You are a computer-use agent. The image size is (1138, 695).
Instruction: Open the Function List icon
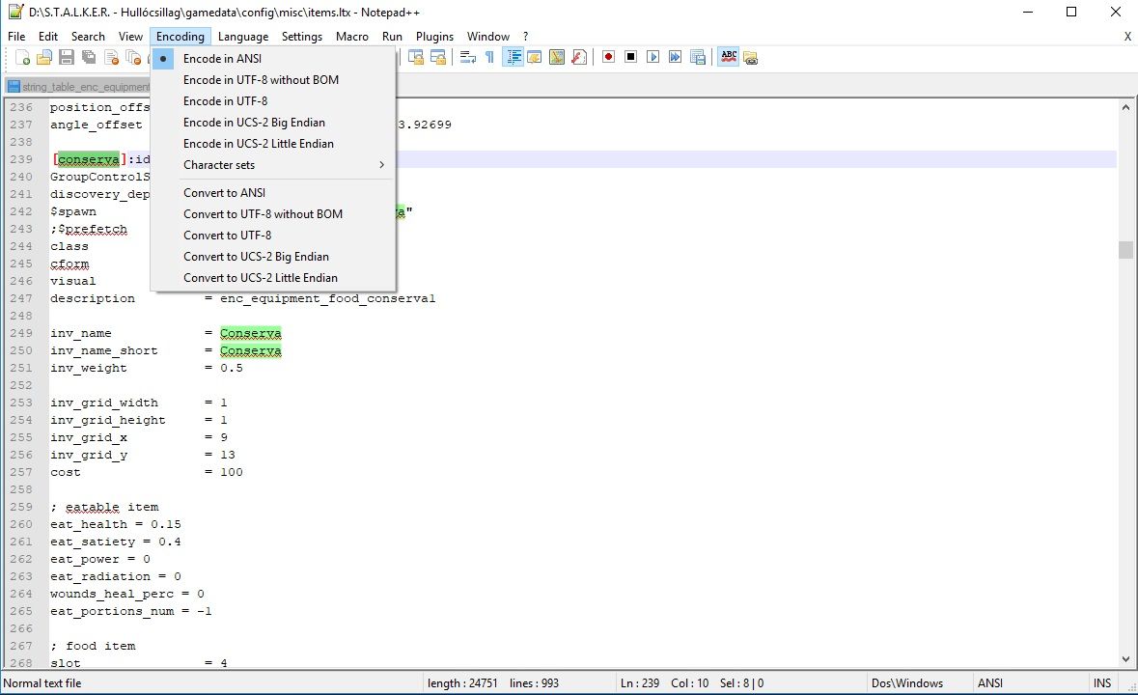pyautogui.click(x=579, y=57)
